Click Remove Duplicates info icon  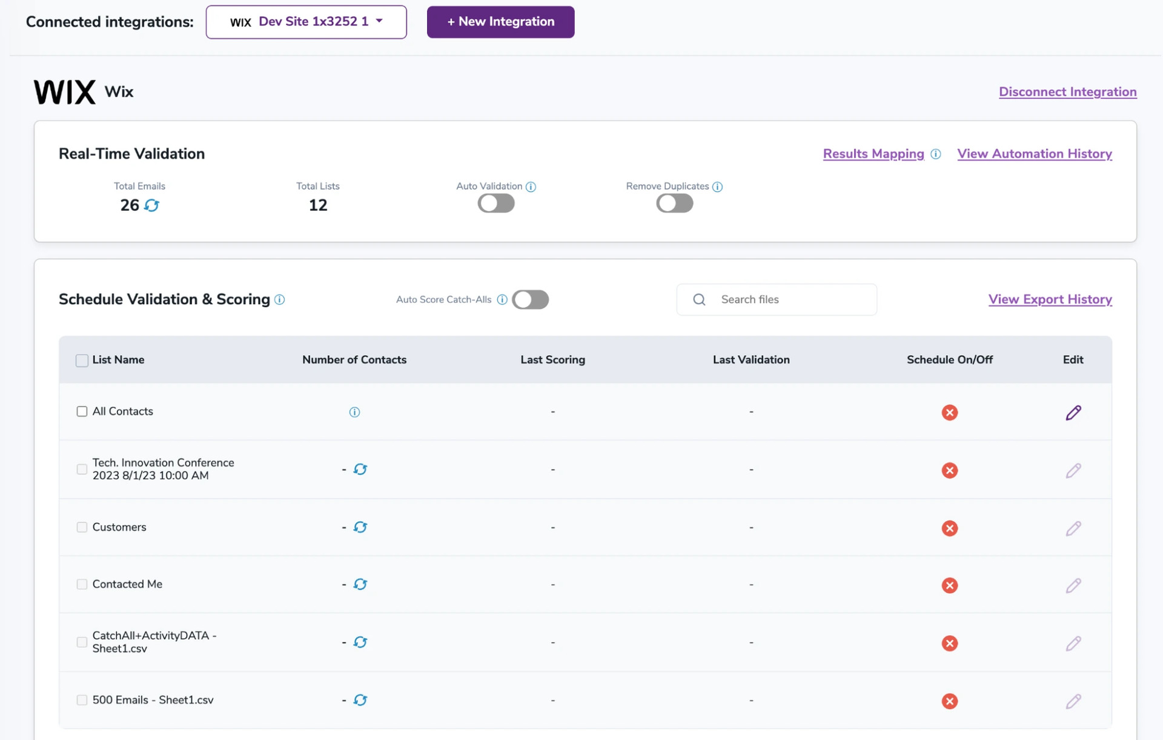coord(717,187)
